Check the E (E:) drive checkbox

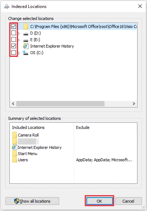pos(13,40)
